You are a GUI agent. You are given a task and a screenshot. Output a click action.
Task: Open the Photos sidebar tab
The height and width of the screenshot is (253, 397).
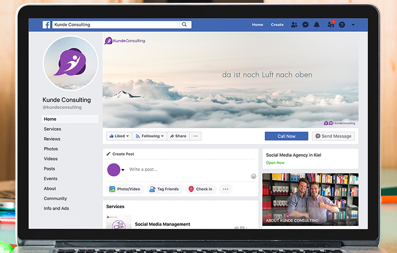[x=51, y=149]
